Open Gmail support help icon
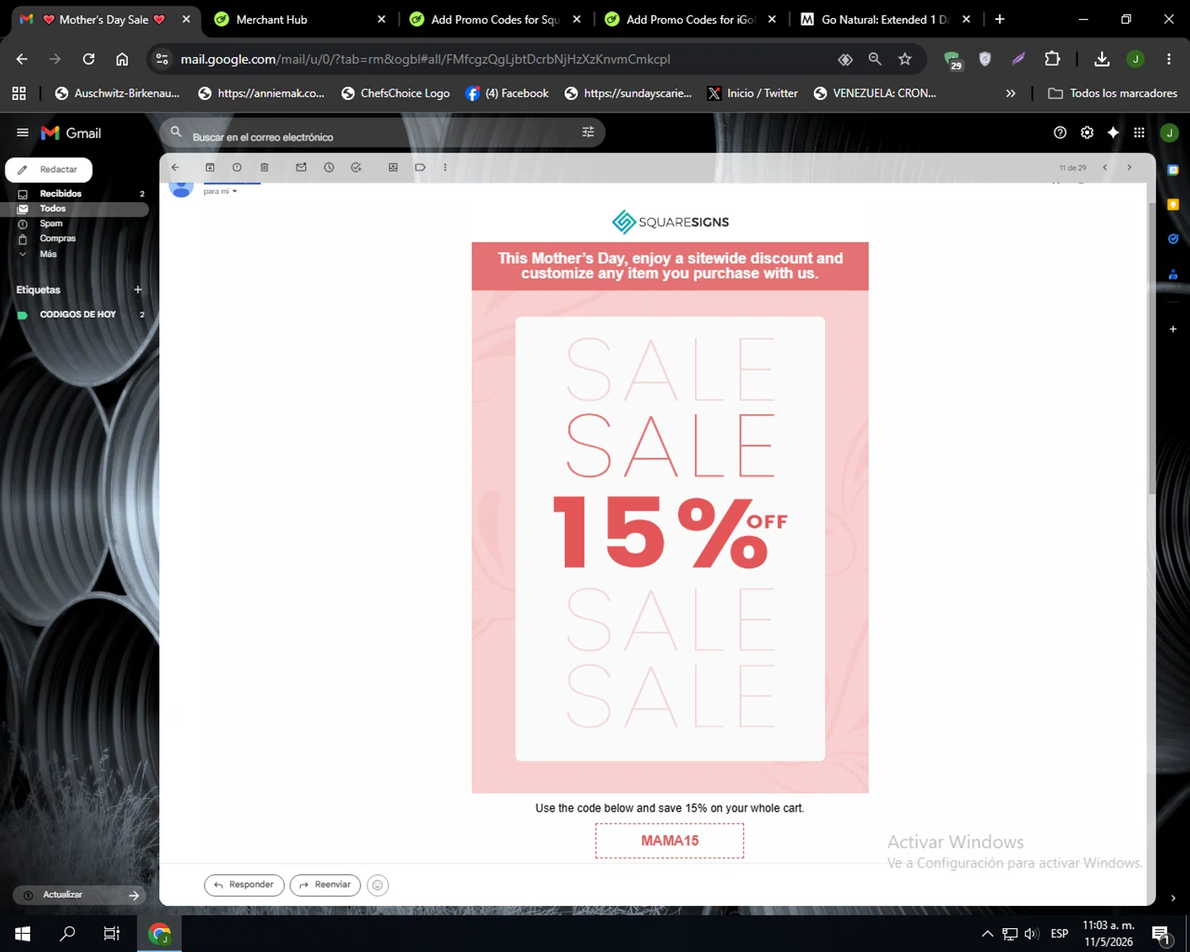1190x952 pixels. [x=1060, y=132]
